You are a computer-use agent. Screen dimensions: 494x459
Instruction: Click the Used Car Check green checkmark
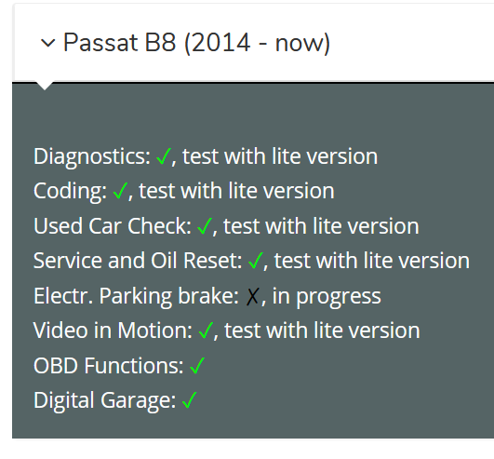point(205,226)
